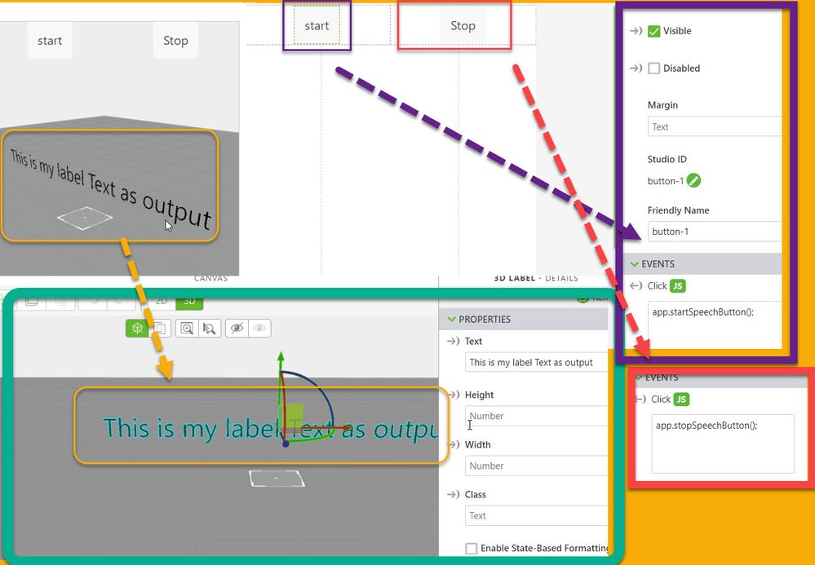The image size is (815, 565).
Task: Click the Width number input field
Action: (536, 466)
